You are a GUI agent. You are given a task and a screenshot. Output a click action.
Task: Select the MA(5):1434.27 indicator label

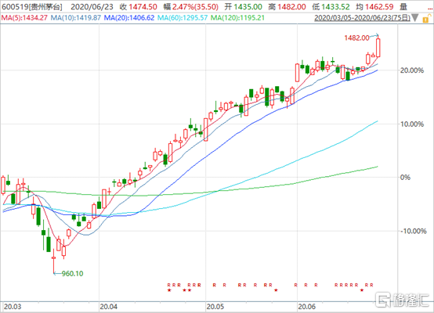(24, 18)
